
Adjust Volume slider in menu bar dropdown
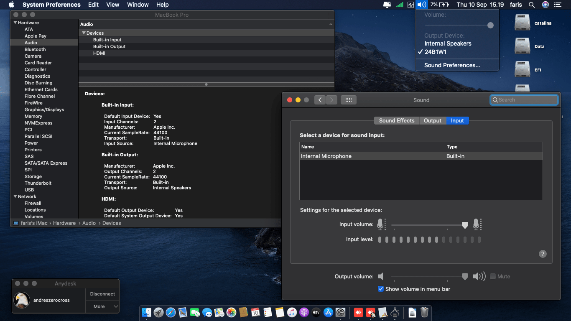click(490, 25)
